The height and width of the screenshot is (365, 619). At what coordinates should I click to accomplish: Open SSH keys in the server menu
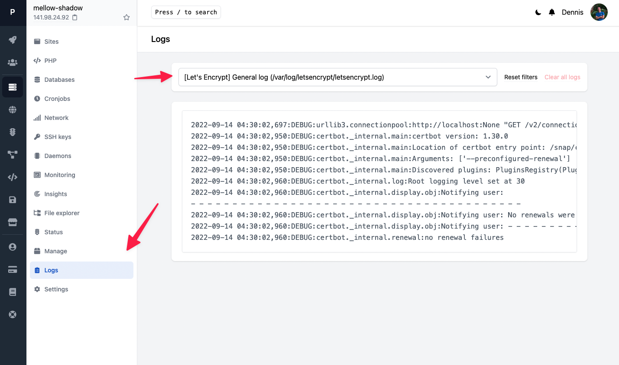(x=81, y=137)
